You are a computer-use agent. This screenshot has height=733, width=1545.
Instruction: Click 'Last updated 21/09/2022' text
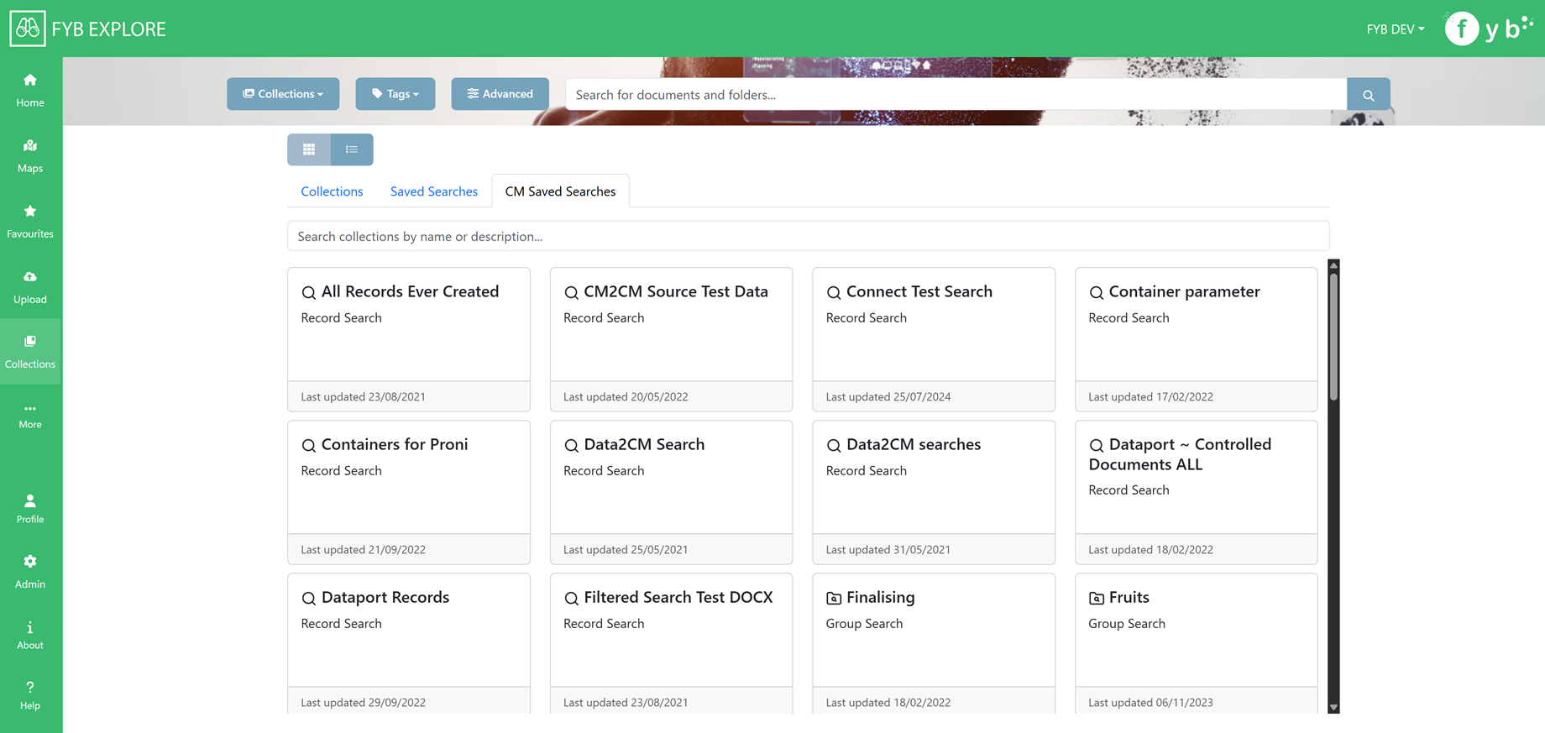pyautogui.click(x=363, y=549)
